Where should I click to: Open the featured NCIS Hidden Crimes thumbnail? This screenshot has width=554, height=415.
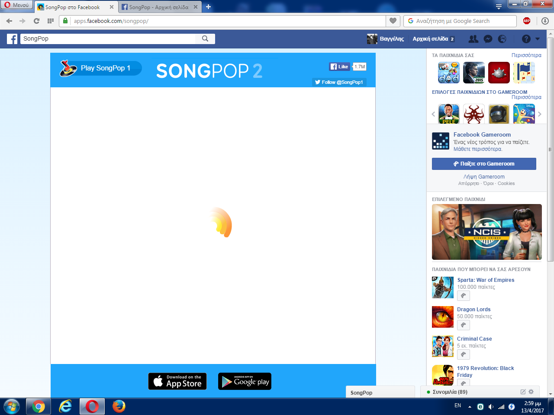point(487,232)
